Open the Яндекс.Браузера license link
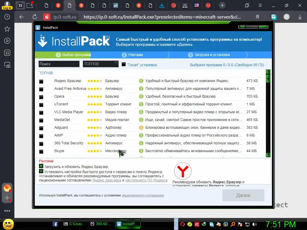307x230 pixels. tap(107, 180)
